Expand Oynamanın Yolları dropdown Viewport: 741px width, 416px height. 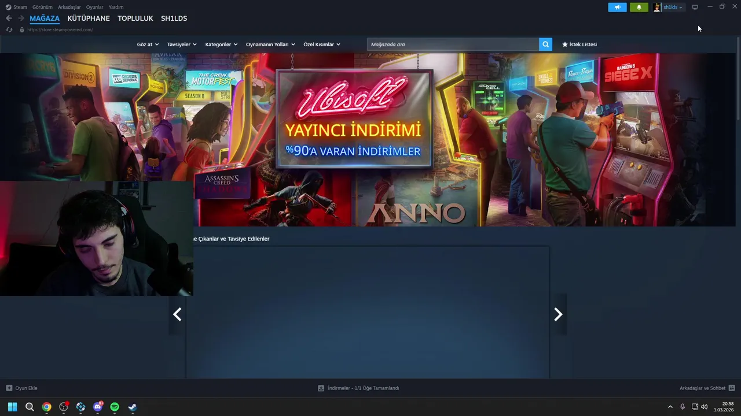[270, 44]
